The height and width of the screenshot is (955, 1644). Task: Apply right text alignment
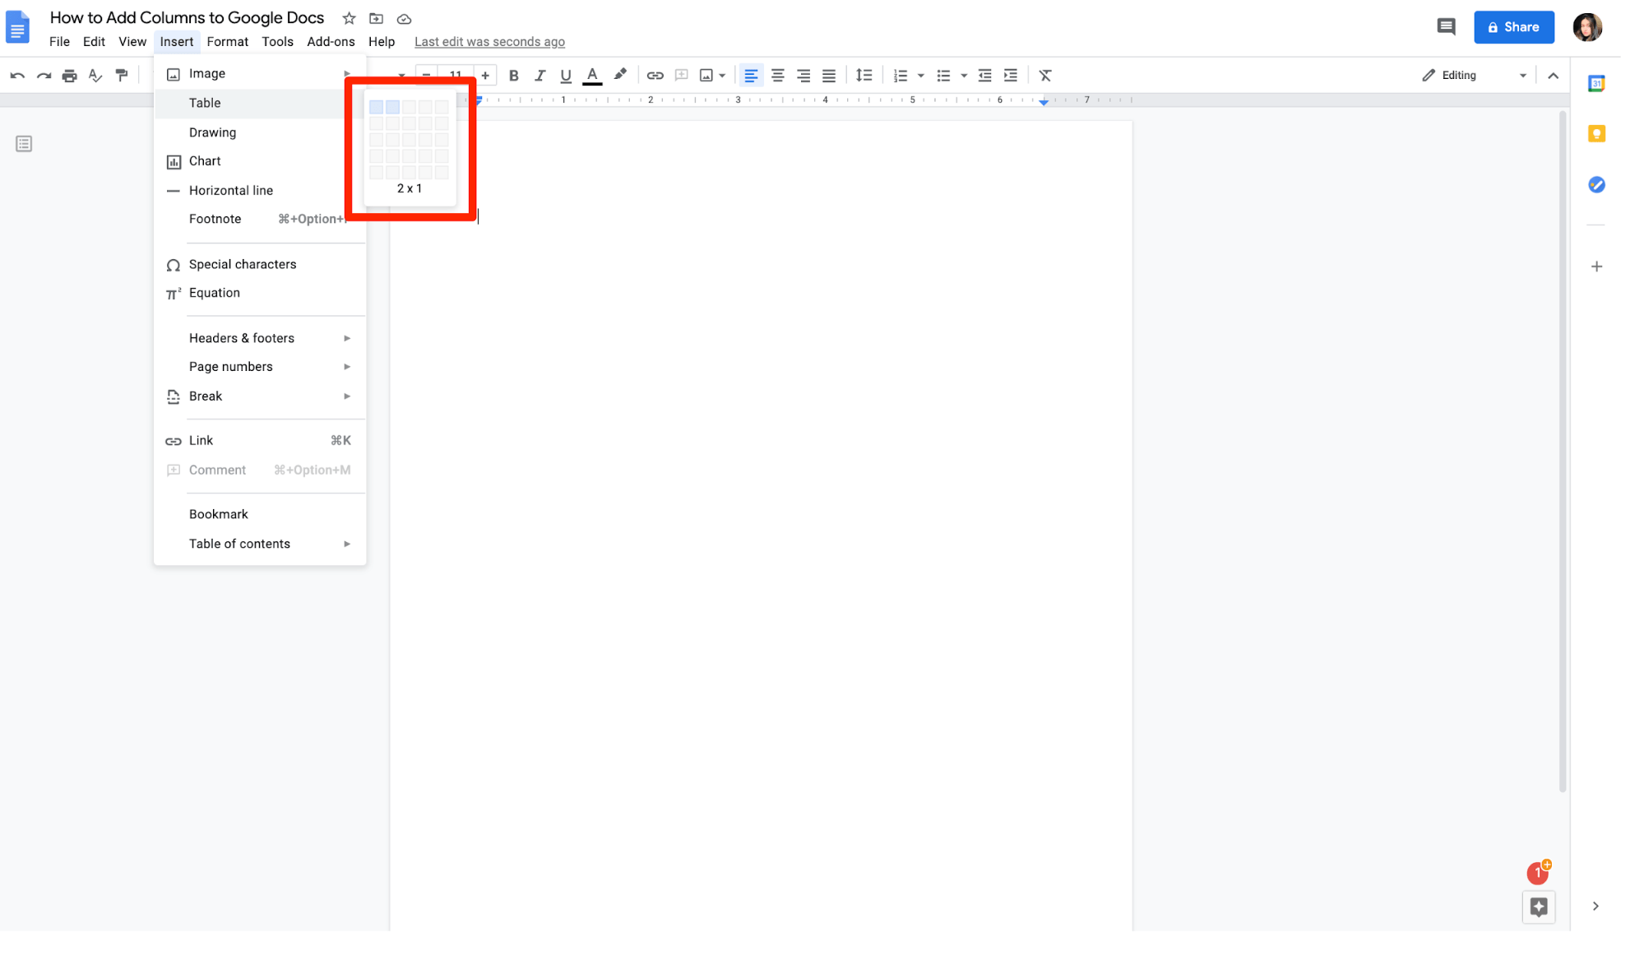(x=803, y=75)
